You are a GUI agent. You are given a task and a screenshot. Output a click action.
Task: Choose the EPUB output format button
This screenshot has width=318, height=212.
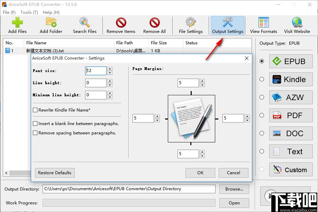click(x=291, y=61)
